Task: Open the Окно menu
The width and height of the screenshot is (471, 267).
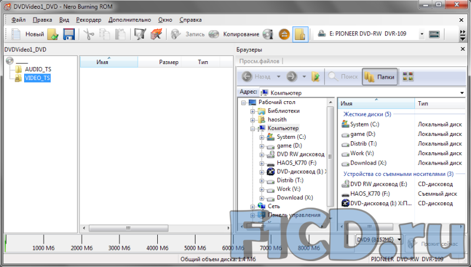Action: (x=165, y=20)
